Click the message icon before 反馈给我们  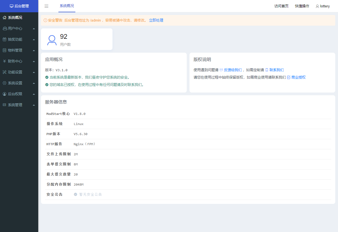[221, 70]
